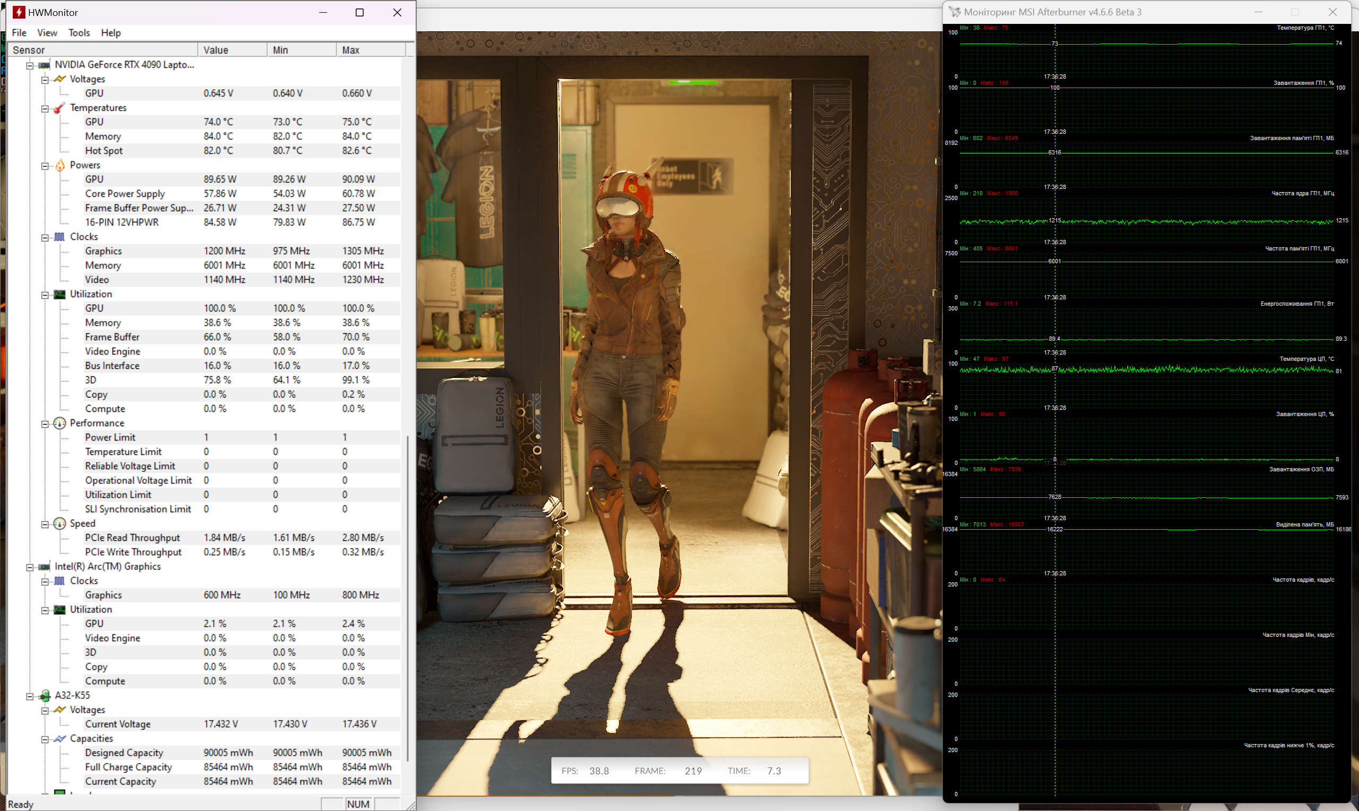Click the Value column header

click(x=233, y=50)
